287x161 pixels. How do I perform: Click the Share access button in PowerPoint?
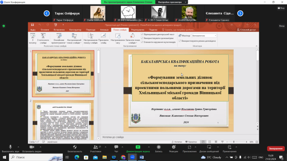(x=246, y=30)
